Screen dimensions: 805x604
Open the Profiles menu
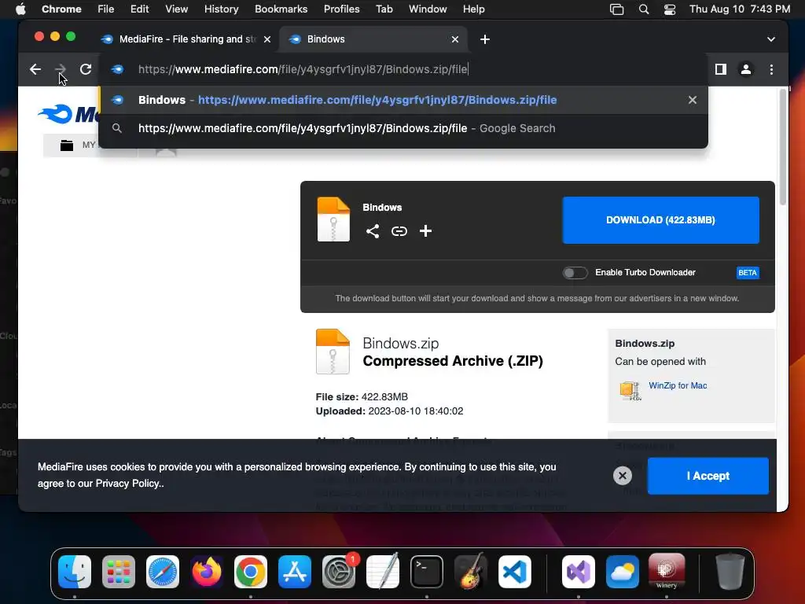coord(341,9)
